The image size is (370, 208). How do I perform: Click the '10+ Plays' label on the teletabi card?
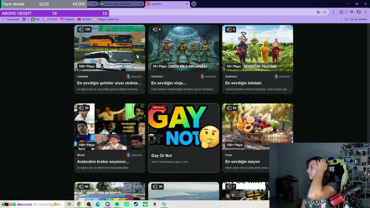coord(234,66)
